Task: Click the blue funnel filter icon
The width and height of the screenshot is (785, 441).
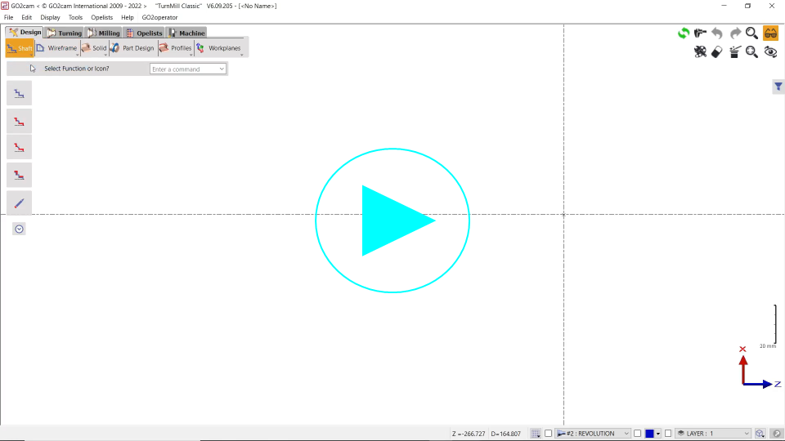Action: 778,87
